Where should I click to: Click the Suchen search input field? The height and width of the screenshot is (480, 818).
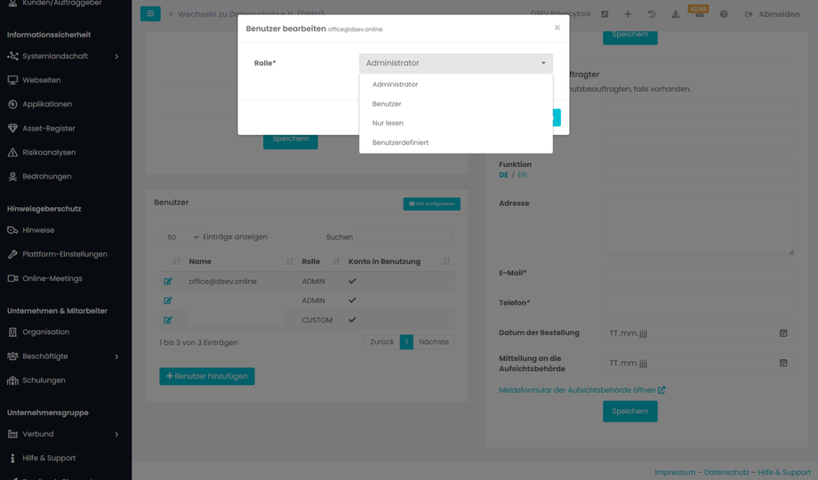coord(405,237)
